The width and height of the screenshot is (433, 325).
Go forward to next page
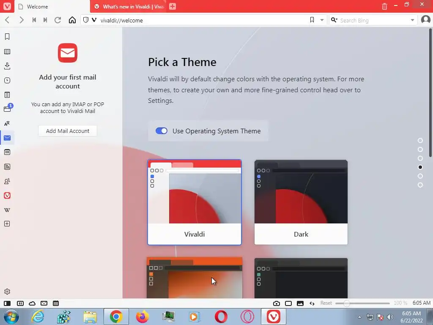pyautogui.click(x=21, y=20)
